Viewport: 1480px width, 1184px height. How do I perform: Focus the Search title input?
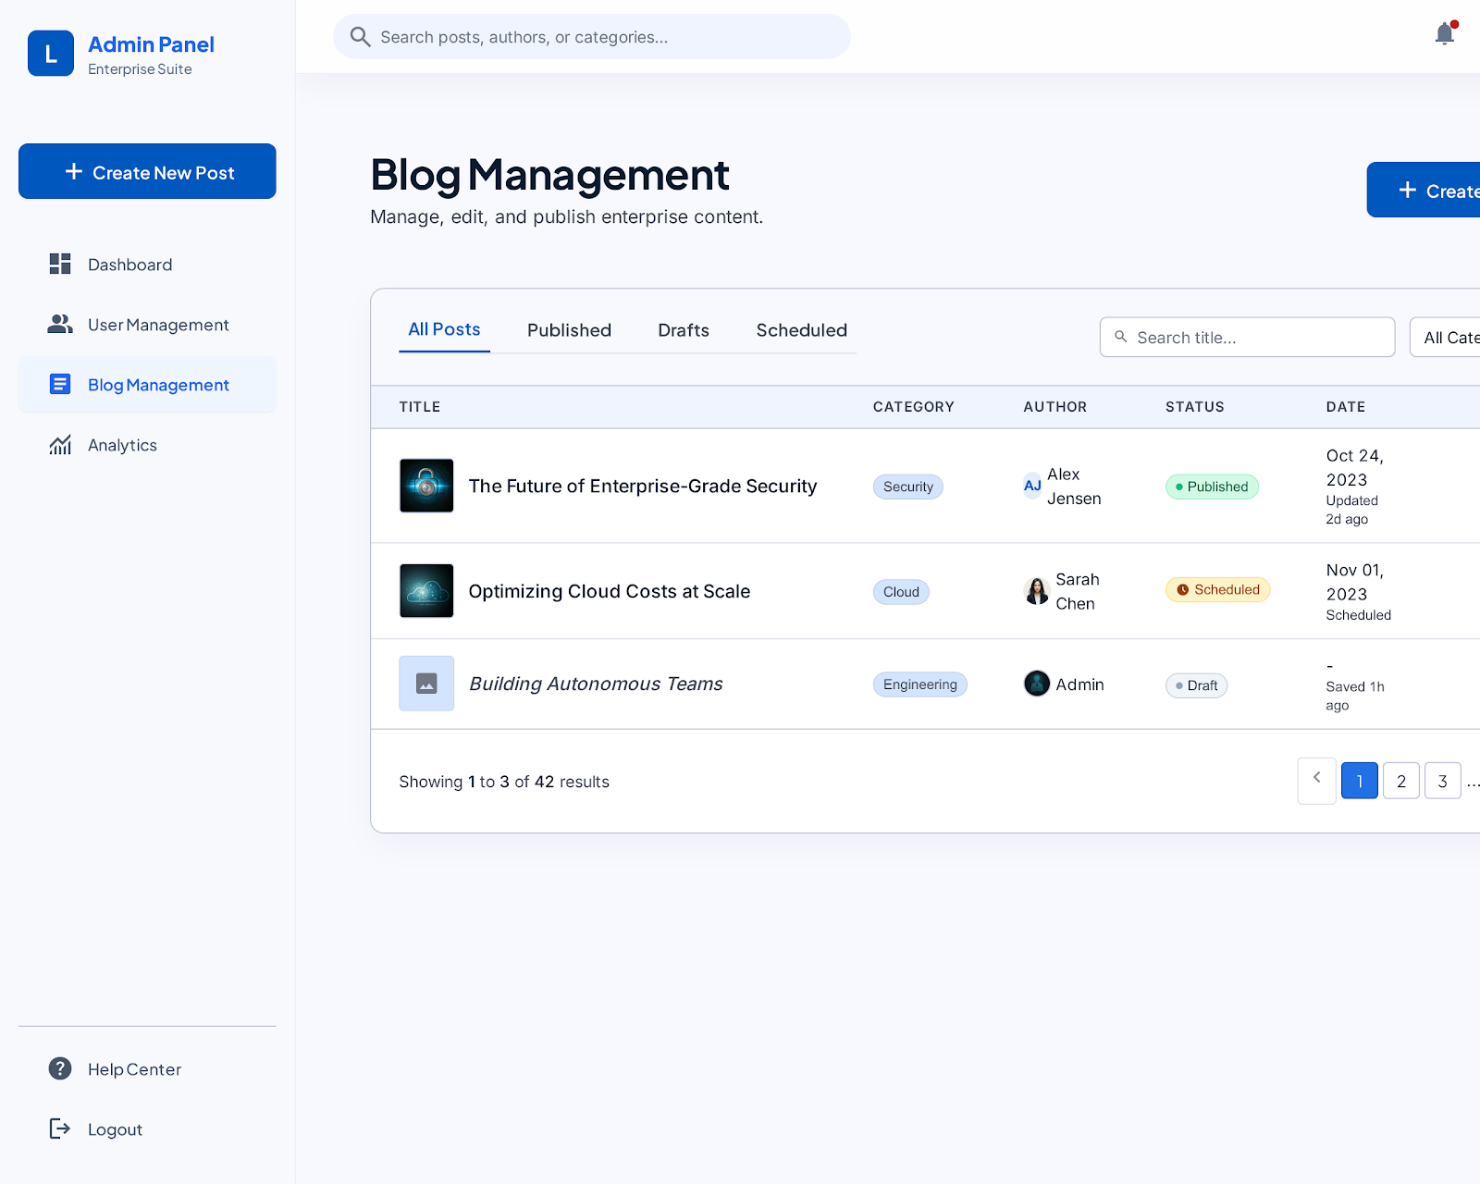pos(1247,338)
